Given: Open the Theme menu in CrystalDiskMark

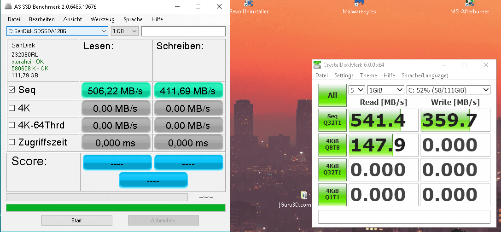Looking at the screenshot, I should [368, 75].
